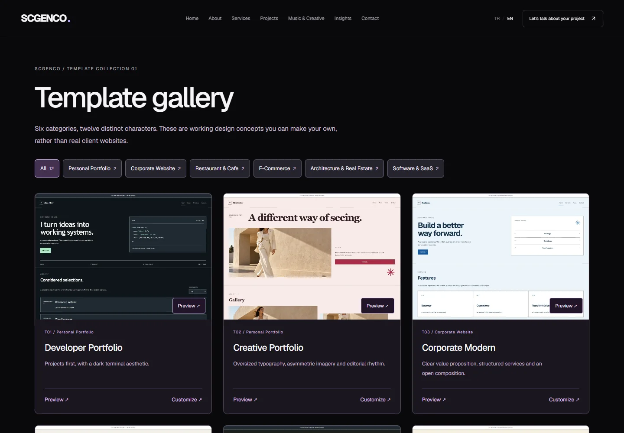The height and width of the screenshot is (433, 624).
Task: Open Music & Creative nav link
Action: coord(306,18)
